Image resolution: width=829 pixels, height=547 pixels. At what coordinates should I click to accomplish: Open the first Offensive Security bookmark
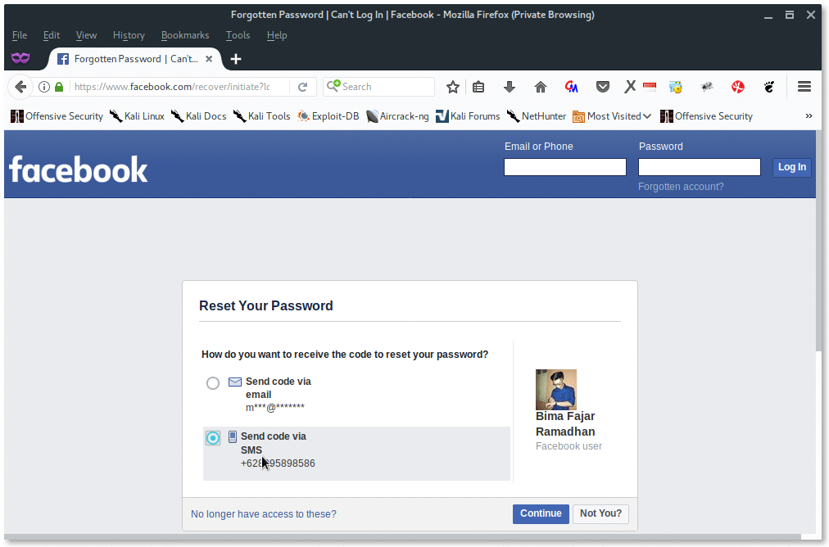[57, 116]
